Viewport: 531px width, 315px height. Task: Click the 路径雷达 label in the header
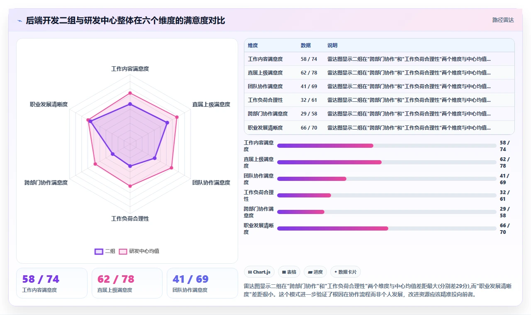point(503,20)
